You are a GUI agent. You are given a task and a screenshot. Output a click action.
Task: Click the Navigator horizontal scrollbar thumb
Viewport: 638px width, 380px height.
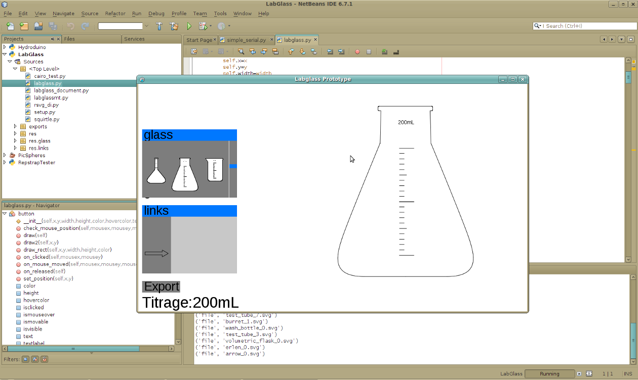coord(73,349)
